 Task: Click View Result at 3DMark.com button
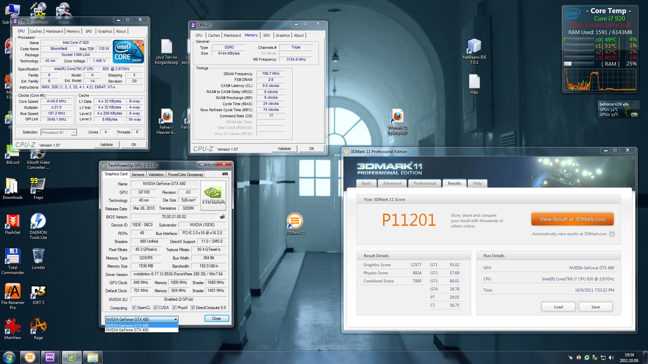pos(572,219)
